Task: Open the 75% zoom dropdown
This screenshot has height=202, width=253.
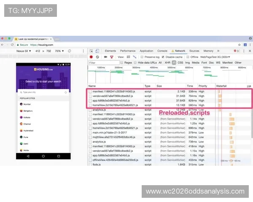Action: (59, 51)
